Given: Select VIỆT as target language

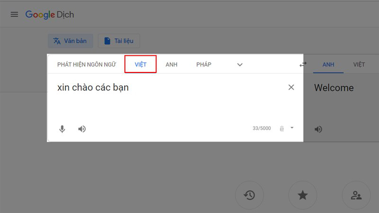Looking at the screenshot, I should pyautogui.click(x=359, y=64).
